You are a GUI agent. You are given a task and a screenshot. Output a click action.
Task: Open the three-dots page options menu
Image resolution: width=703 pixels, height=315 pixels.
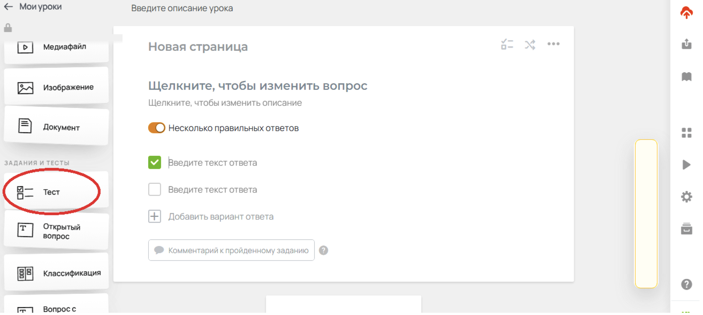point(553,44)
